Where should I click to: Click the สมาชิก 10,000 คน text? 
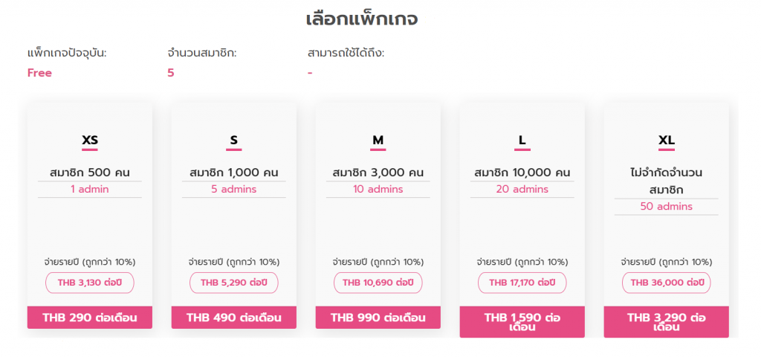pos(522,173)
